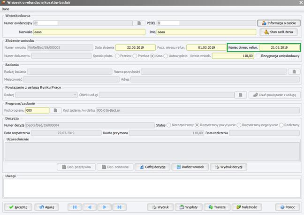Click Kwota wniosk. amount field
Screen dimensions: 304x215
click(x=233, y=56)
